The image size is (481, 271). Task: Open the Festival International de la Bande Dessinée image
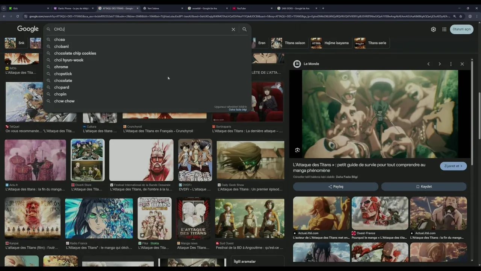coord(141,160)
